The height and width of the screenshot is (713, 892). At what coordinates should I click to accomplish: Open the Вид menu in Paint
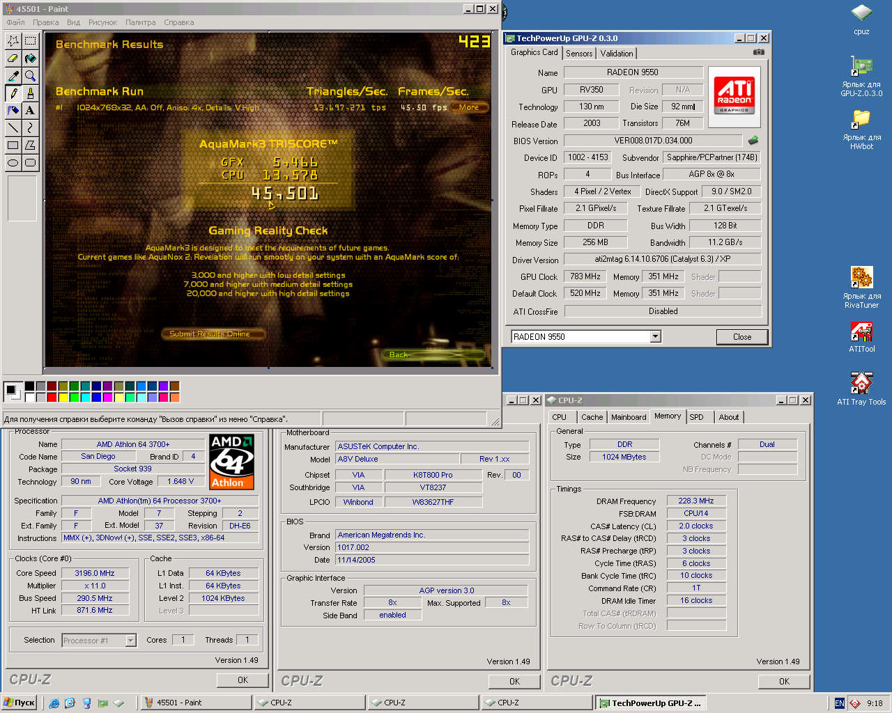coord(73,22)
